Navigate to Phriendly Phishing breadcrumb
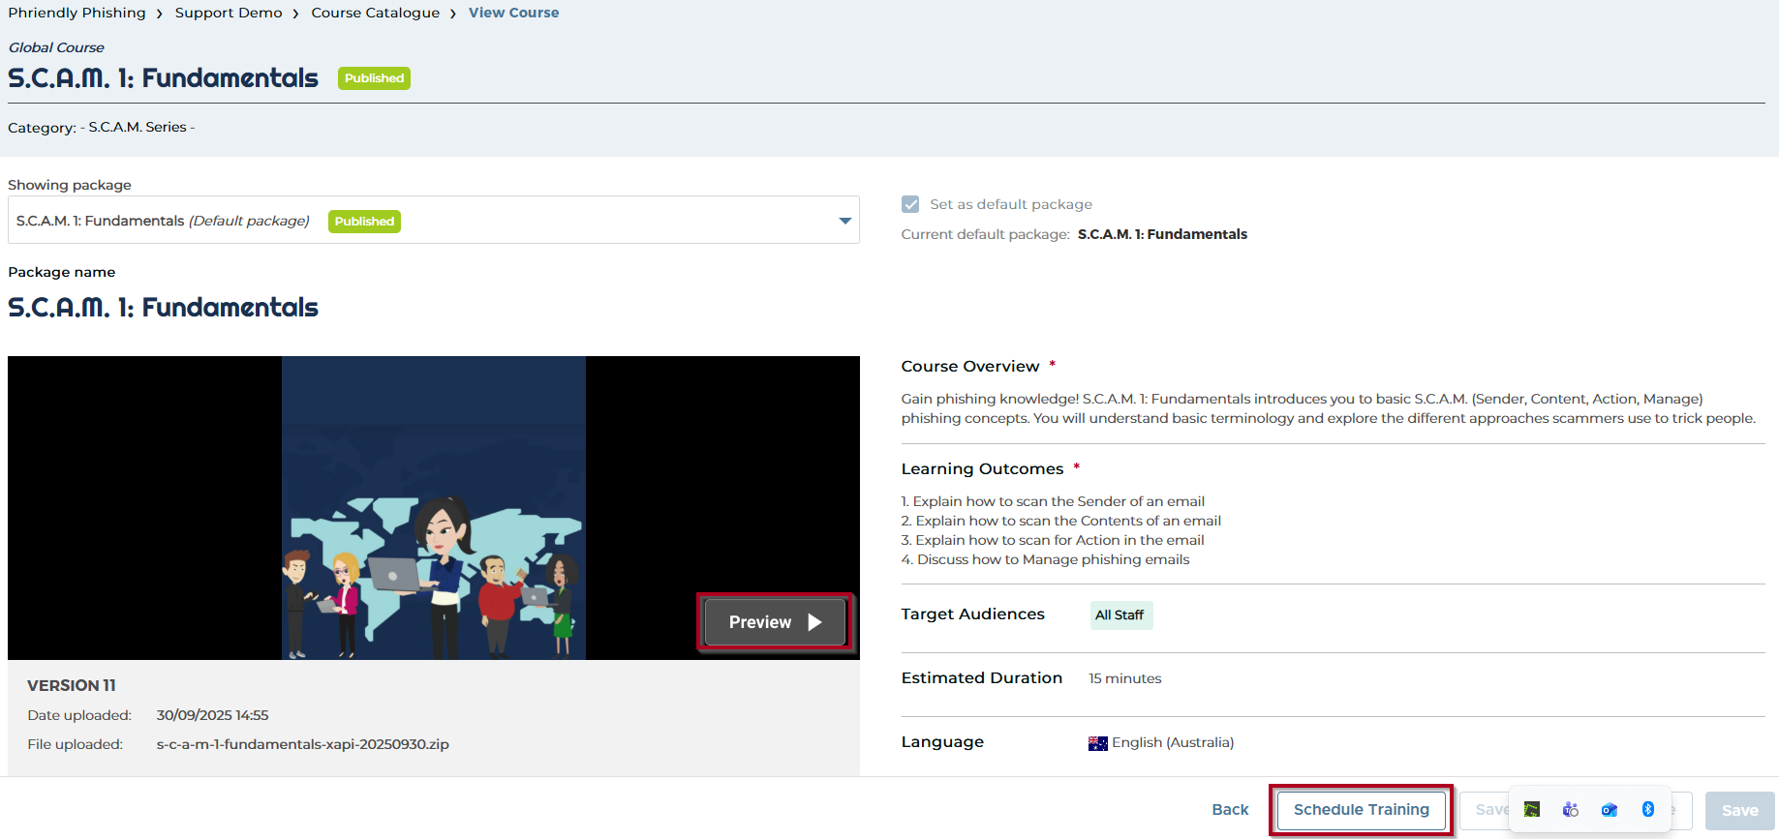1779x839 pixels. [77, 13]
